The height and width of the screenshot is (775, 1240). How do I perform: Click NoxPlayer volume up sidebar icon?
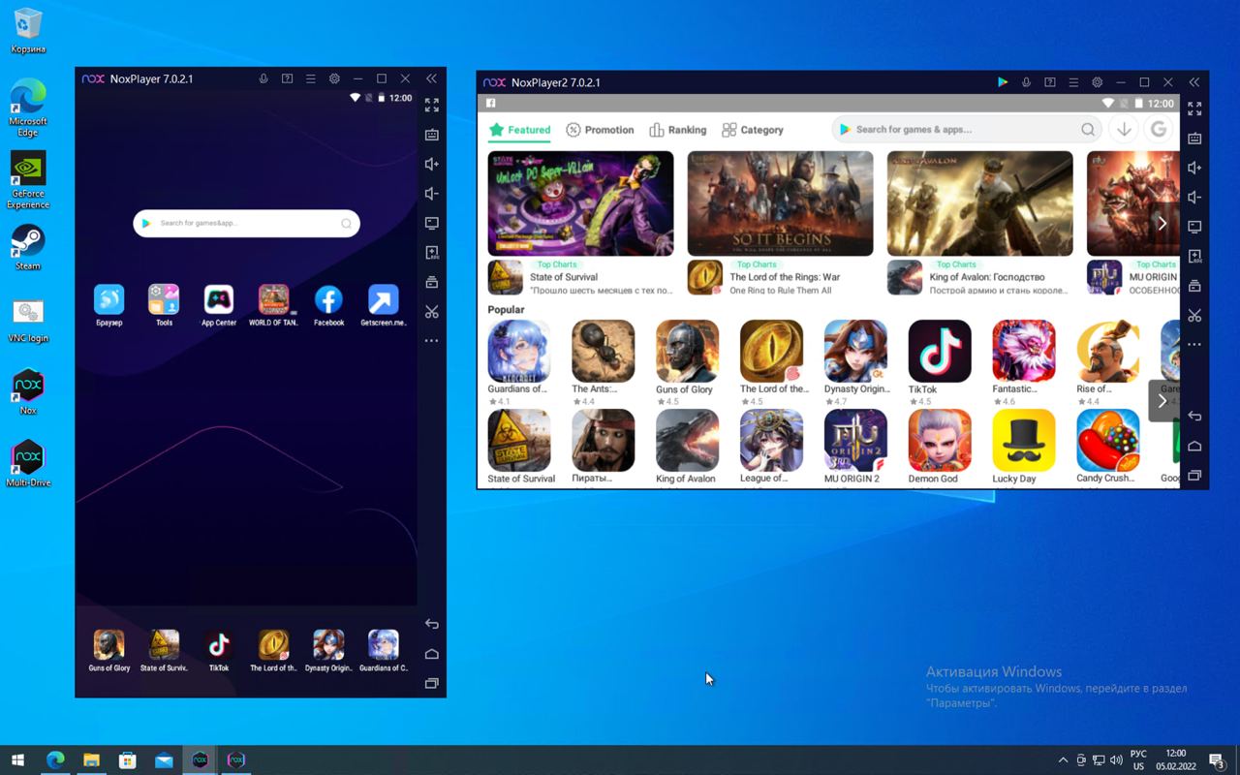coord(432,164)
